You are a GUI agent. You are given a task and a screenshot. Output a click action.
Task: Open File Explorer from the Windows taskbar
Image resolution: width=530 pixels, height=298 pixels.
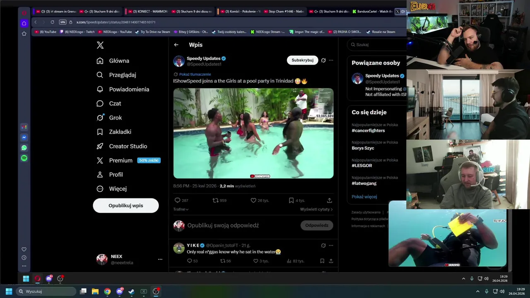coord(95,291)
